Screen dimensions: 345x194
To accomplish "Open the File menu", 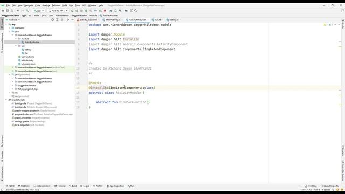I will point(8,5).
